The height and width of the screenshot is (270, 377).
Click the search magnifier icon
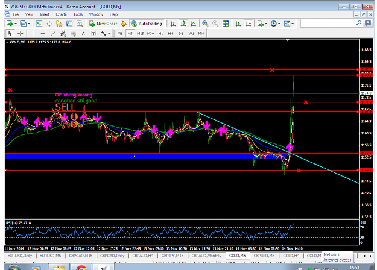pos(358,24)
